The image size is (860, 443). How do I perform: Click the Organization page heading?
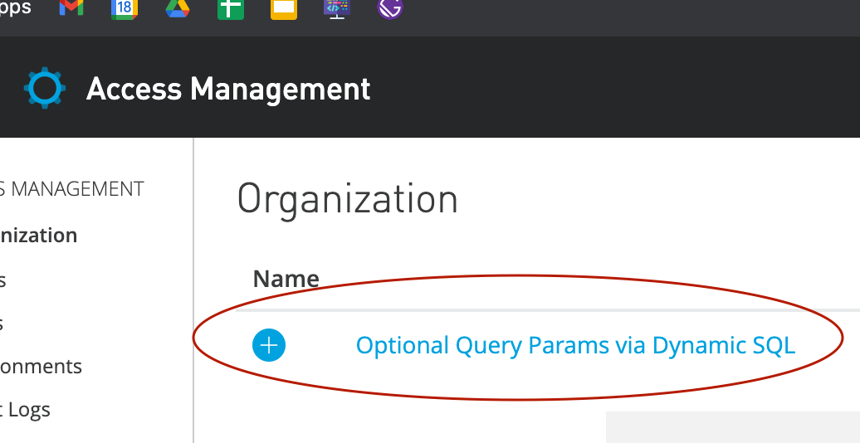point(347,199)
